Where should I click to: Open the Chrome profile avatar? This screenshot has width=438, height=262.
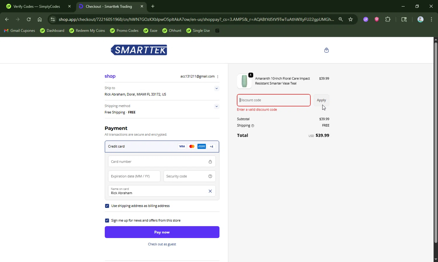420,19
